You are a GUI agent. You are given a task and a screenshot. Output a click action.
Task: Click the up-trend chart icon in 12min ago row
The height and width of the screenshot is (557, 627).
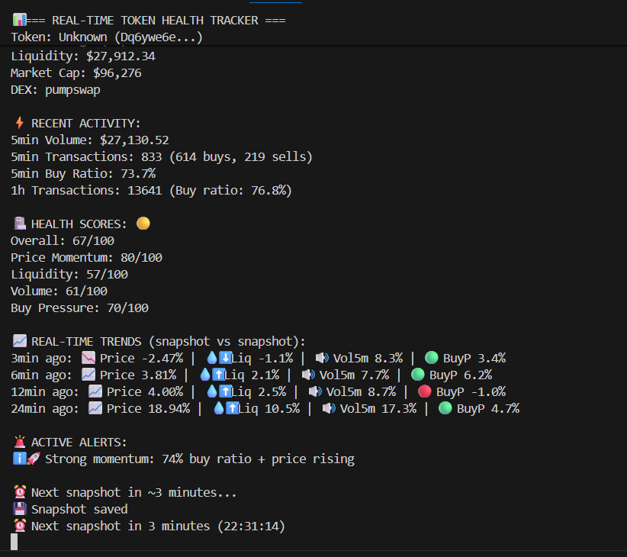click(95, 391)
